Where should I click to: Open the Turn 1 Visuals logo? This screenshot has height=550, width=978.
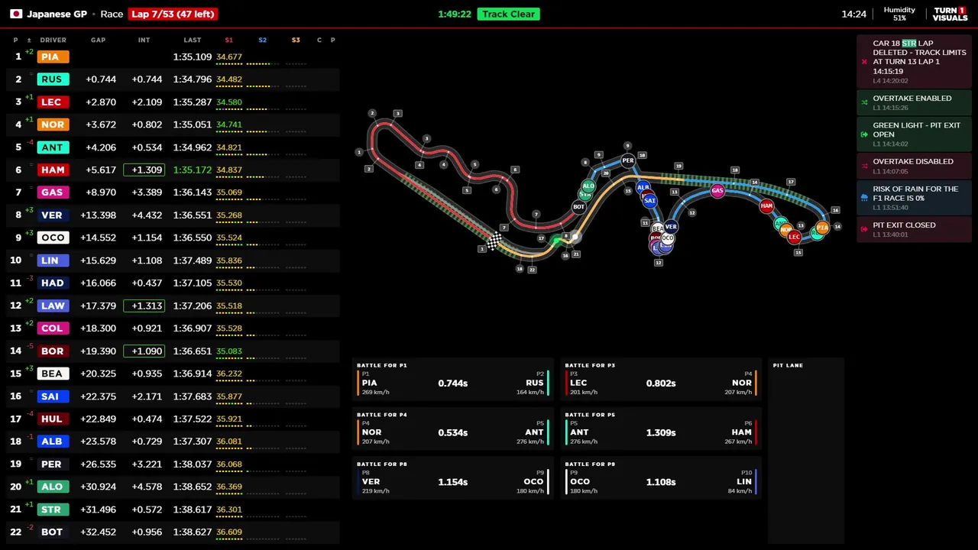pos(950,14)
